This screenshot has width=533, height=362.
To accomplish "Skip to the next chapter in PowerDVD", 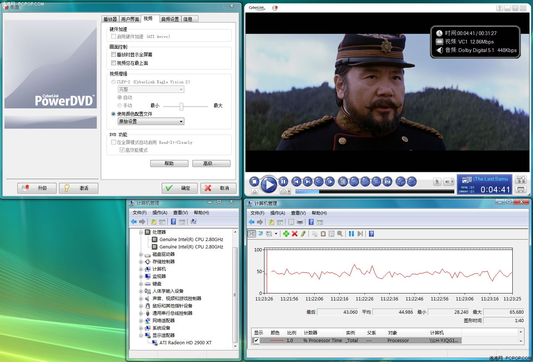I will pos(307,181).
